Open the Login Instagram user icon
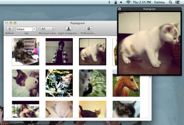The image size is (184, 125). [68, 29]
